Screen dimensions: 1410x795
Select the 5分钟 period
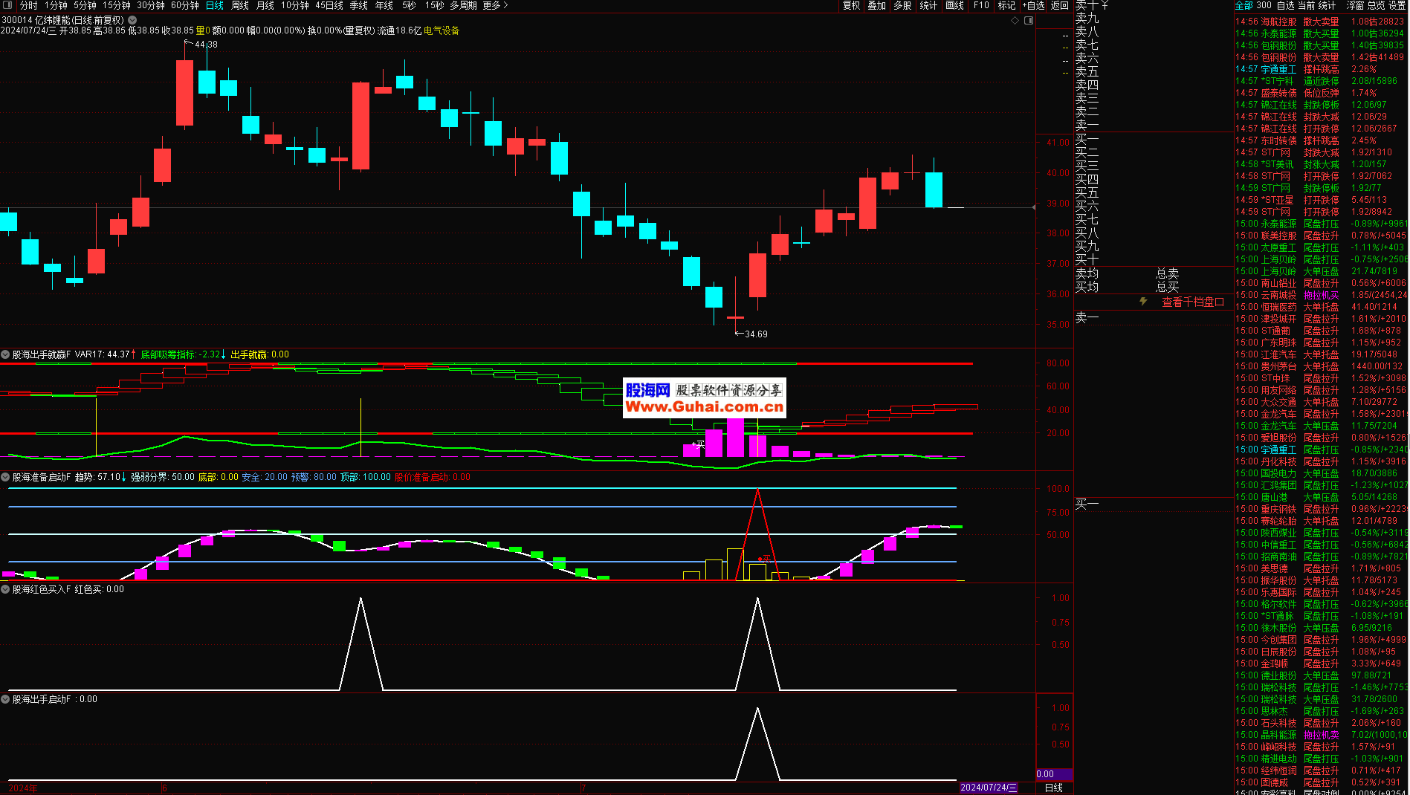[x=85, y=5]
